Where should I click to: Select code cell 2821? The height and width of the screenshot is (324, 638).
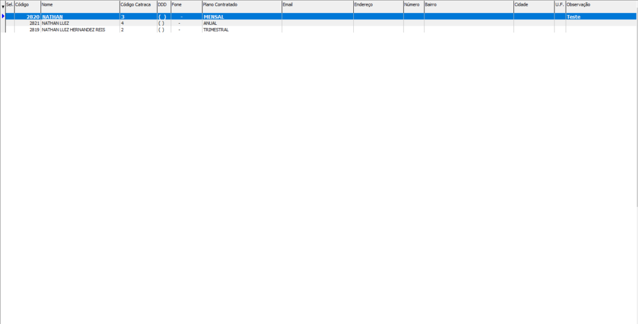click(27, 23)
